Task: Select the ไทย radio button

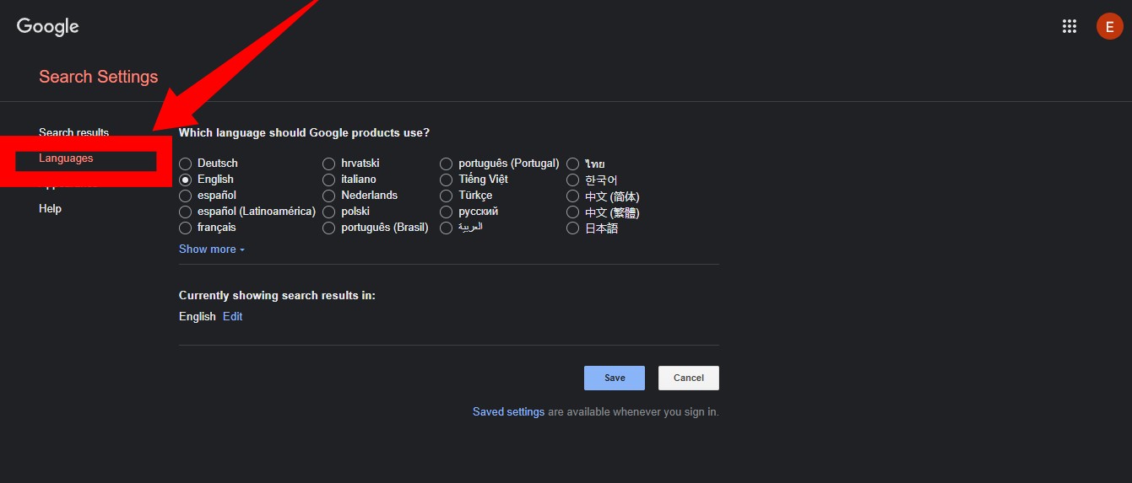Action: 572,164
